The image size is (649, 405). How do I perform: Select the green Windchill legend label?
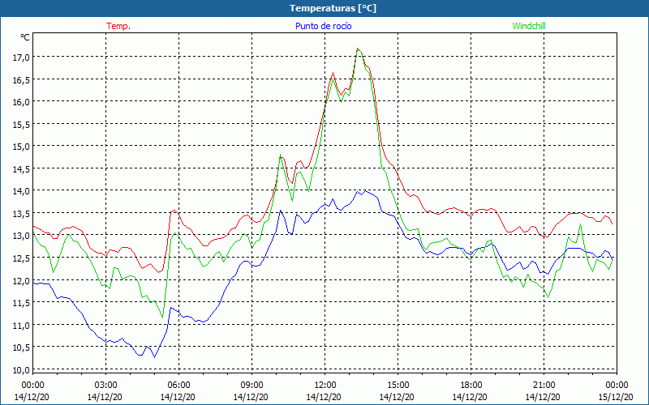point(529,26)
